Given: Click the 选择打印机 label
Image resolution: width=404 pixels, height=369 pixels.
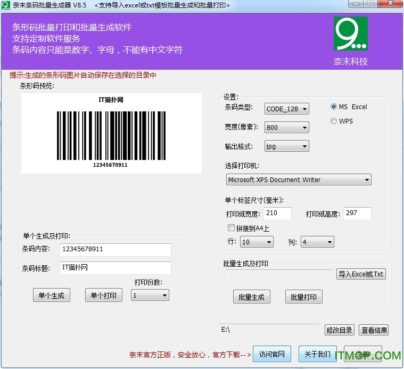Looking at the screenshot, I should coord(242,166).
